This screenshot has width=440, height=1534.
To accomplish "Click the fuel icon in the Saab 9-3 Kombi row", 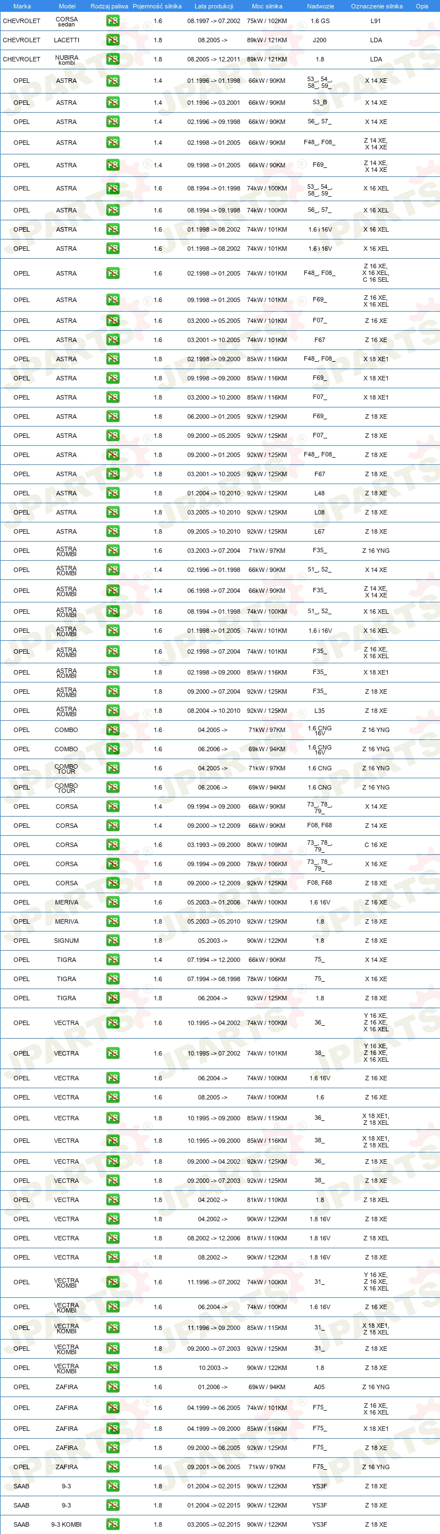I will point(113,1524).
